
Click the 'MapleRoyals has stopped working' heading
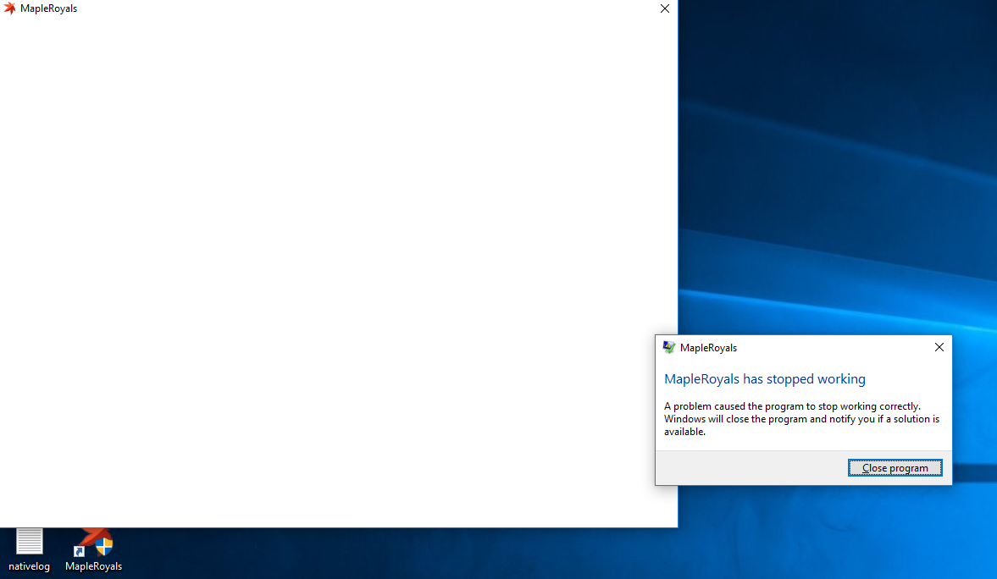(x=764, y=378)
